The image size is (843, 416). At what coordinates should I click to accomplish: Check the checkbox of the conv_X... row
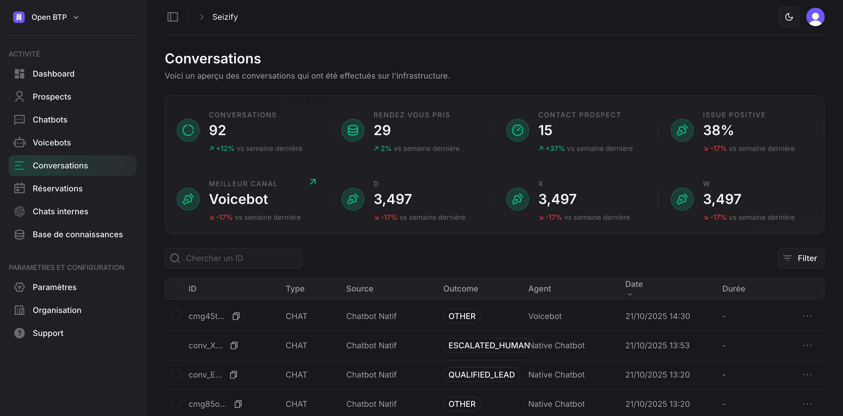[x=177, y=344]
